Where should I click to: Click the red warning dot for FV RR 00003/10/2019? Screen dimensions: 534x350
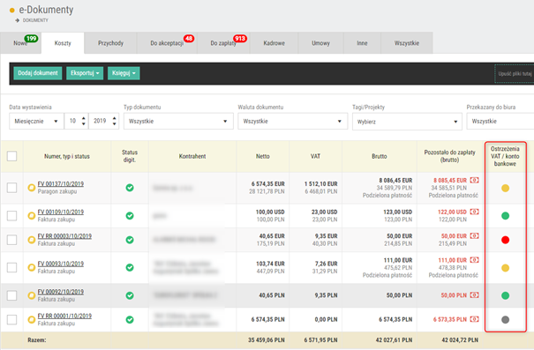point(506,240)
